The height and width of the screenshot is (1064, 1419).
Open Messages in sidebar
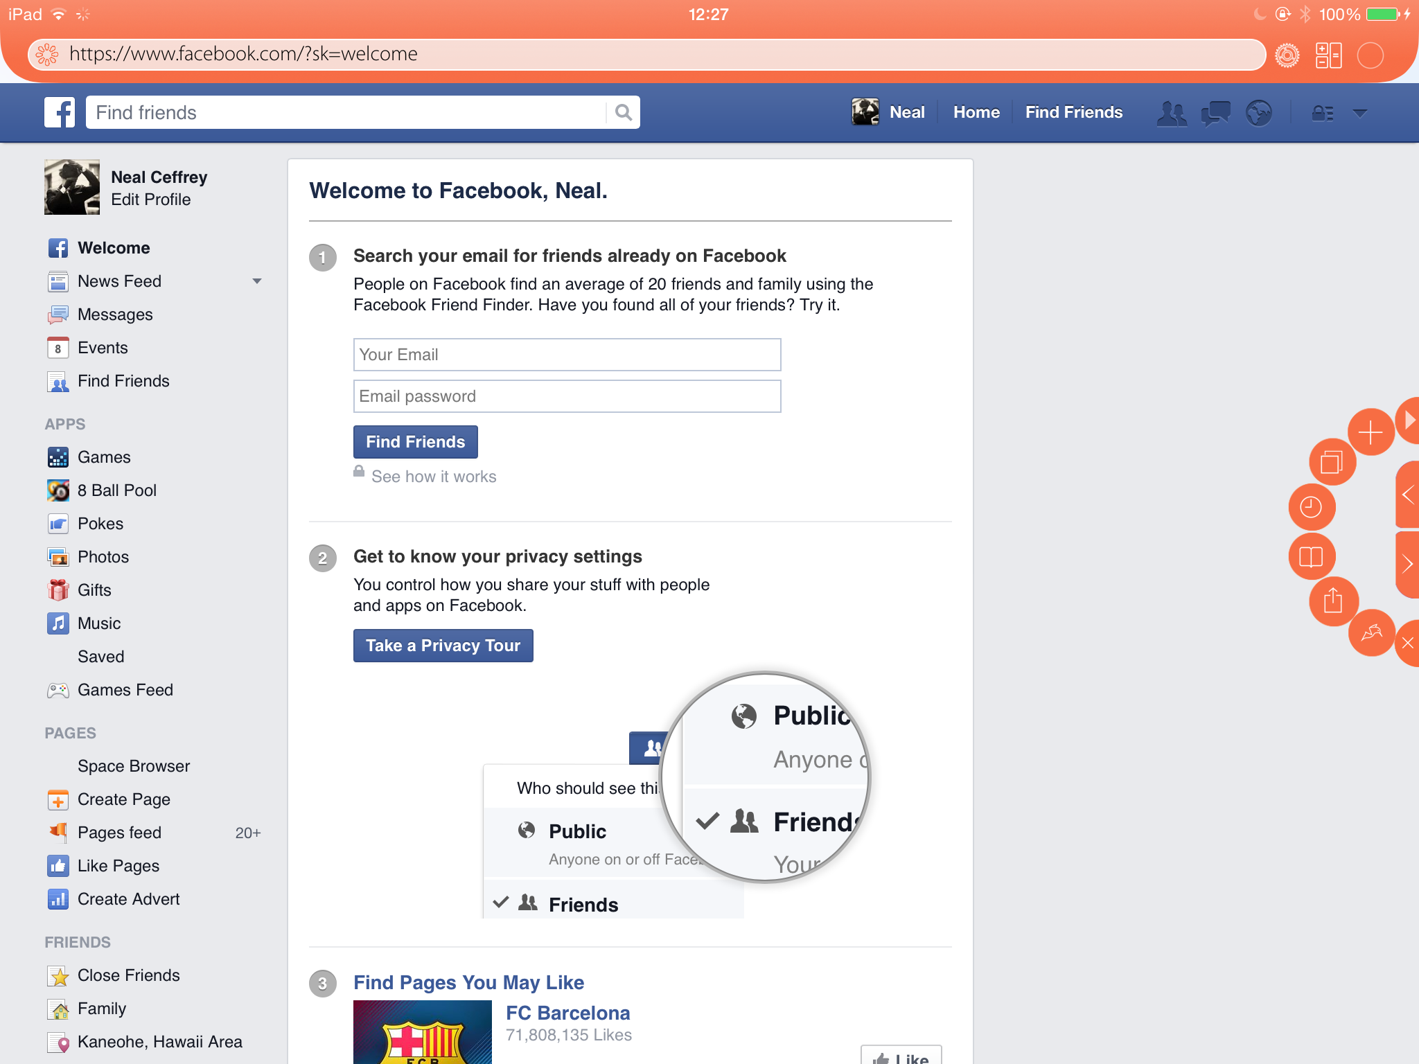115,314
